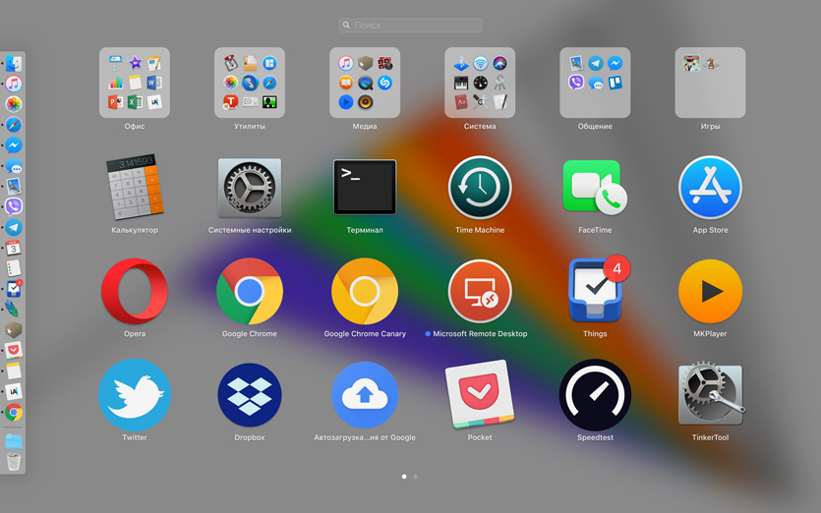Screen dimensions: 821x513
Task: Open iA Writer in the Dock
Action: (14, 391)
